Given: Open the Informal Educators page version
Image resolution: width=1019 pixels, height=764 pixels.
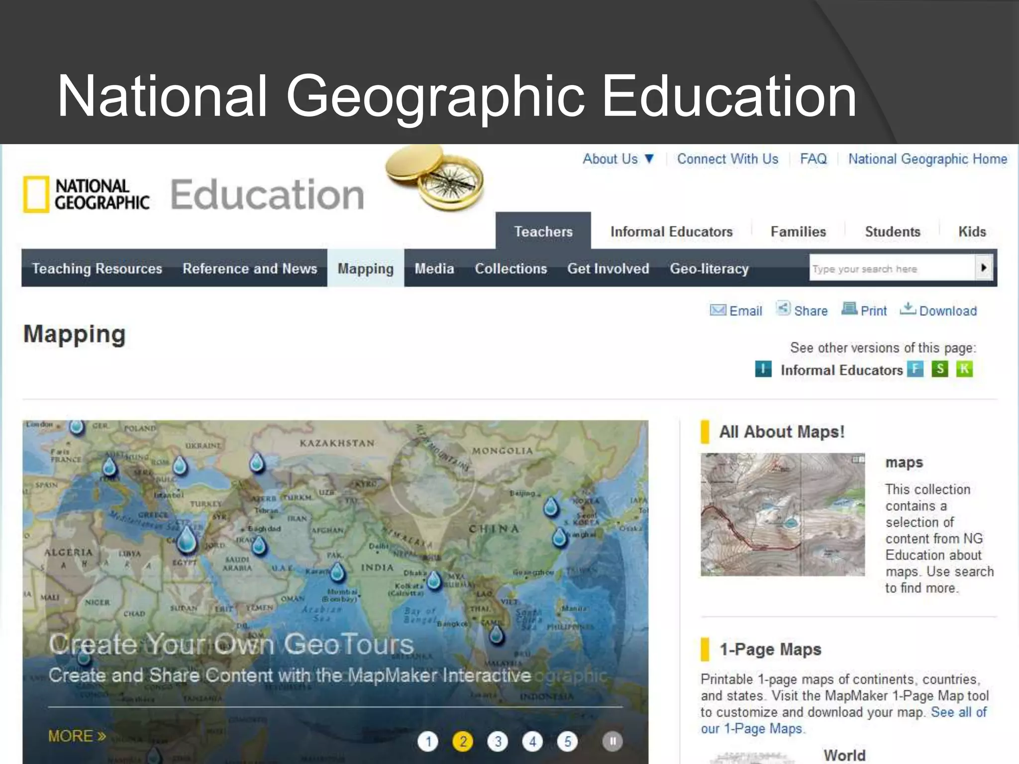Looking at the screenshot, I should click(x=841, y=370).
